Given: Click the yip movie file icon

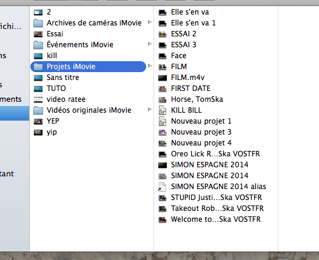Looking at the screenshot, I should 38,132.
